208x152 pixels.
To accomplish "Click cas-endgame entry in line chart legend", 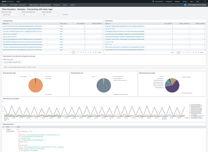I will coord(194,115).
